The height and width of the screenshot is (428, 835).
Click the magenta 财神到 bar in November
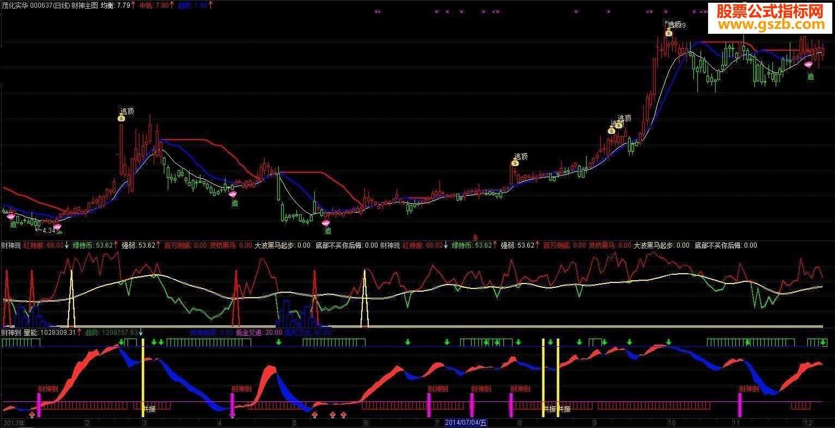click(740, 405)
